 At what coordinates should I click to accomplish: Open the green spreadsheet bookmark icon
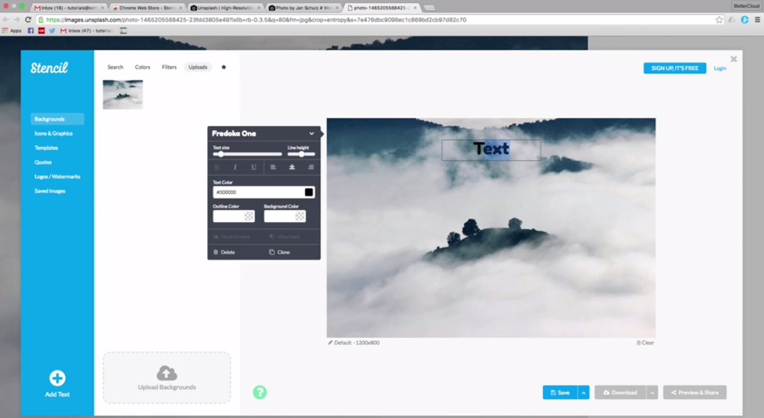pos(124,31)
